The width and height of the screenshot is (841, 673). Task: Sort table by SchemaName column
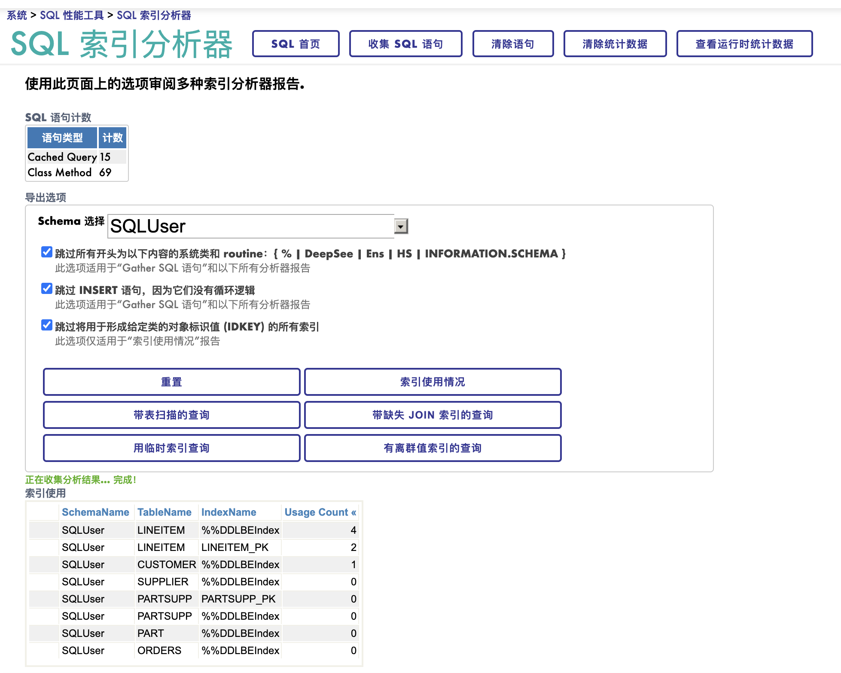pos(96,512)
